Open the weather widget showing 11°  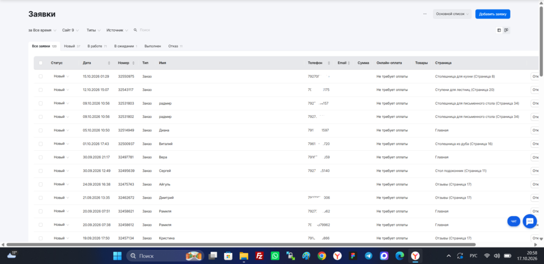[12, 256]
